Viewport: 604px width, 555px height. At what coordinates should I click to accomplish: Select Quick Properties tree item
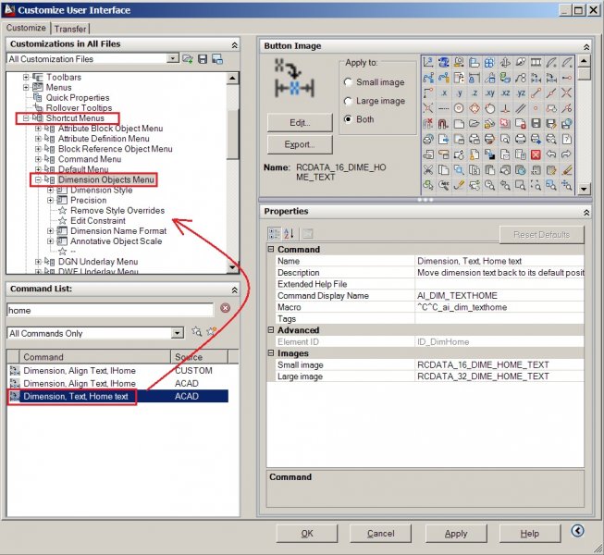point(78,98)
